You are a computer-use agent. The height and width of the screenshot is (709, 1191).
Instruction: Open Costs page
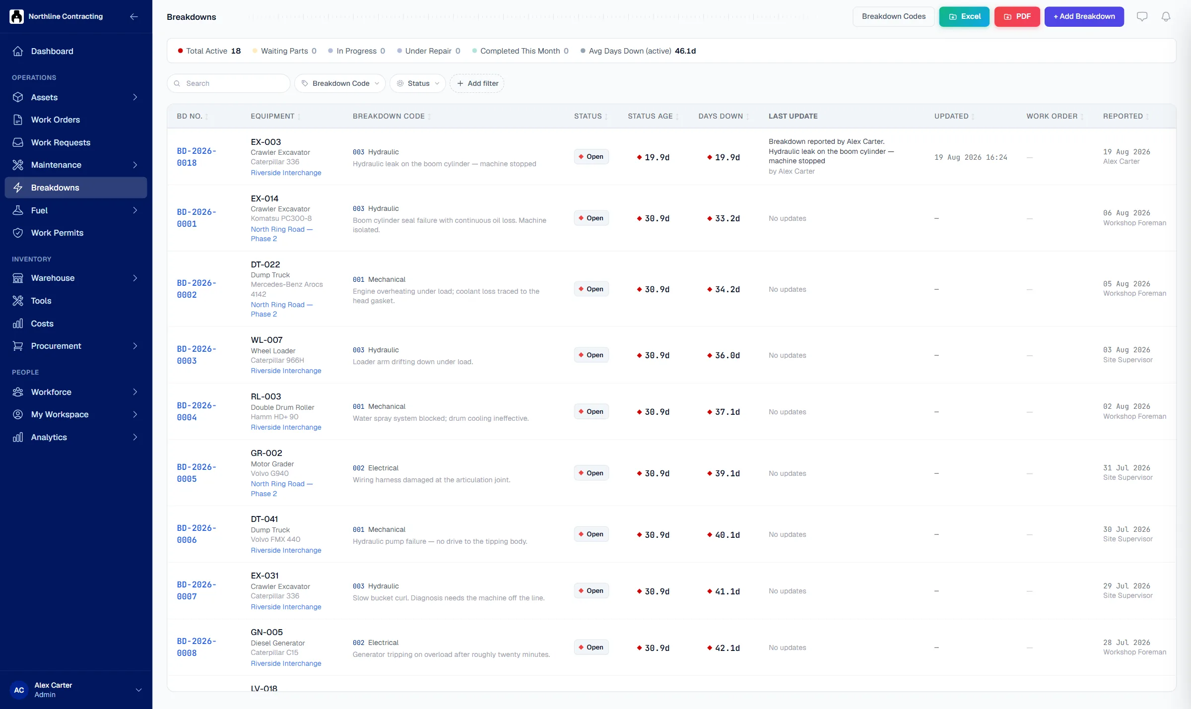(x=76, y=323)
